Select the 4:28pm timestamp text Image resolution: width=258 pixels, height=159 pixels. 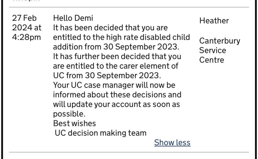tap(26, 37)
